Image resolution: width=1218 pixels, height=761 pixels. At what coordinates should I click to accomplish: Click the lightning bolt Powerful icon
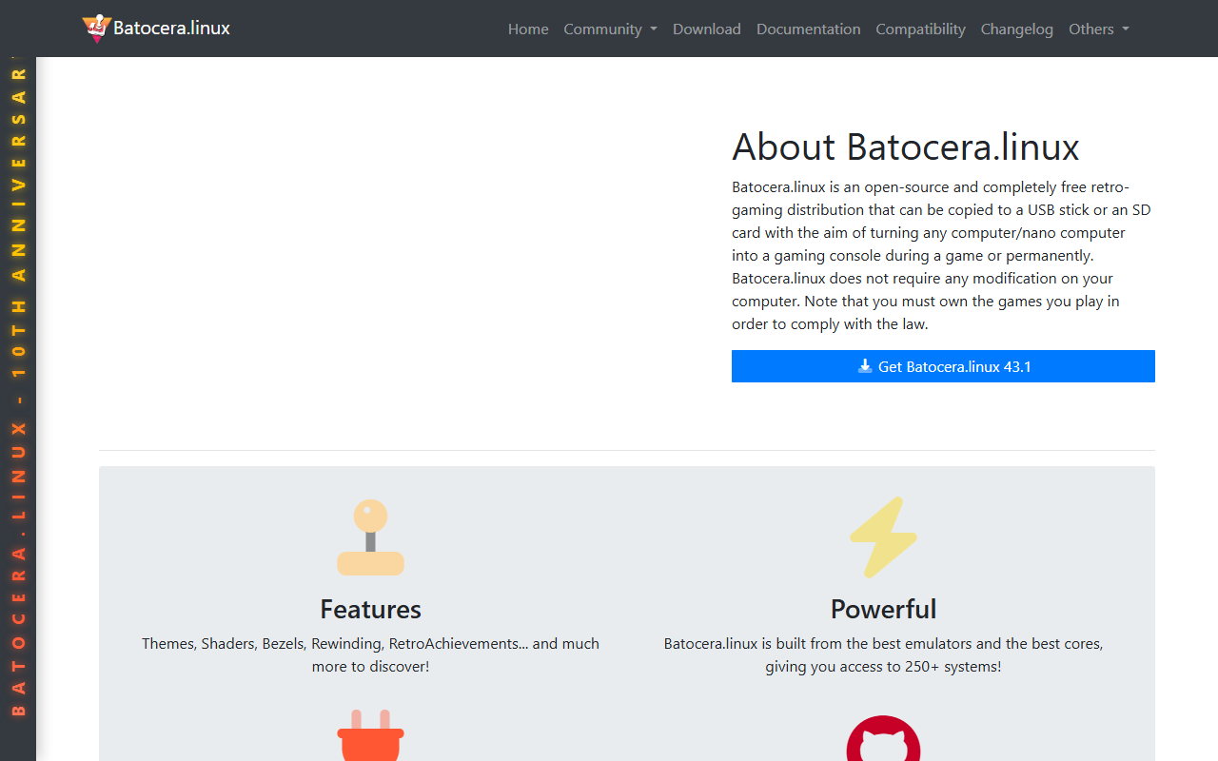pos(883,537)
